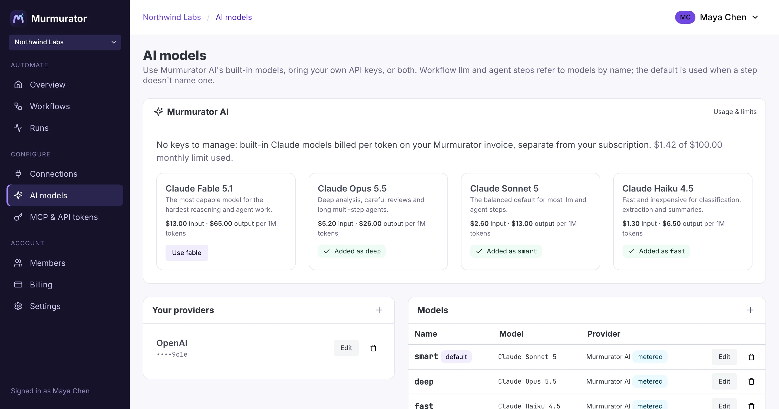The width and height of the screenshot is (779, 409).
Task: Select AI models sidebar item
Action: tap(65, 195)
